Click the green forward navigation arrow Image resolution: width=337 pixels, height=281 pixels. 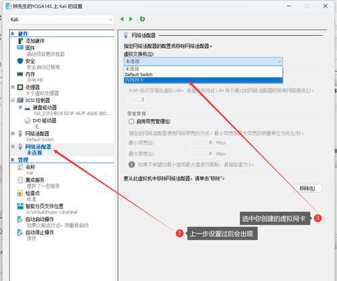(x=131, y=19)
